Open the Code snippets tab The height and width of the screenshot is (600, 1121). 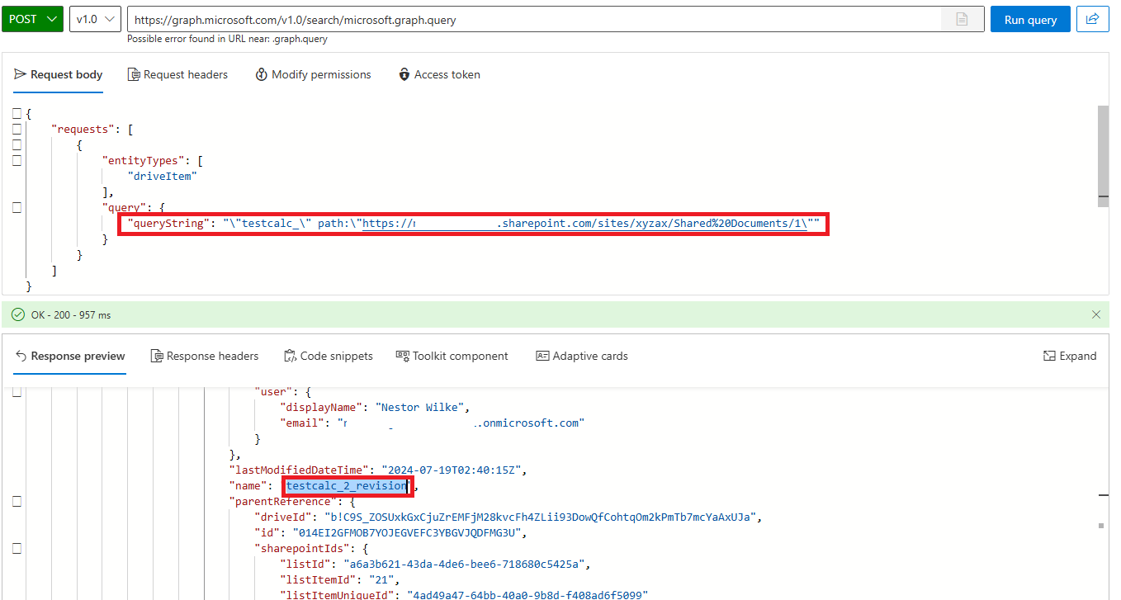point(329,357)
